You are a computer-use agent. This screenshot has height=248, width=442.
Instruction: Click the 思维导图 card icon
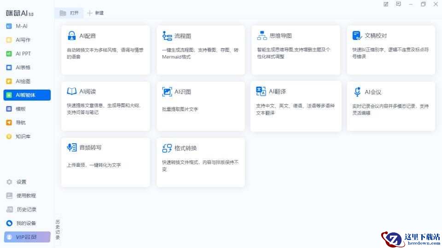tap(262, 35)
